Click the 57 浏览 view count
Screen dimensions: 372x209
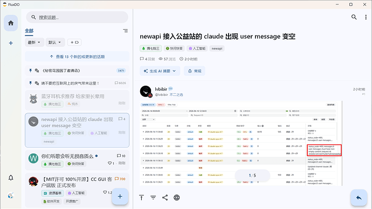167,59
